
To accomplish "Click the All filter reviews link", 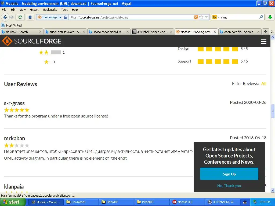I will [264, 84].
